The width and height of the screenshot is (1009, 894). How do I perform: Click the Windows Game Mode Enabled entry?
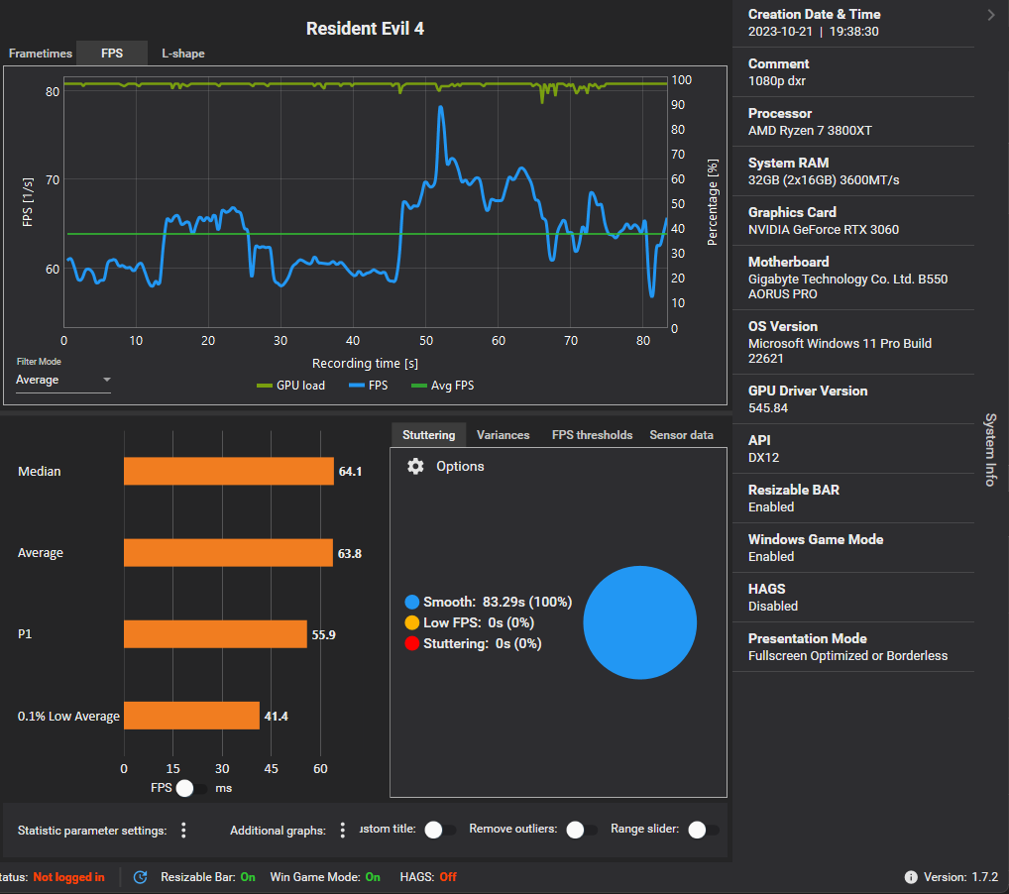pyautogui.click(x=853, y=547)
